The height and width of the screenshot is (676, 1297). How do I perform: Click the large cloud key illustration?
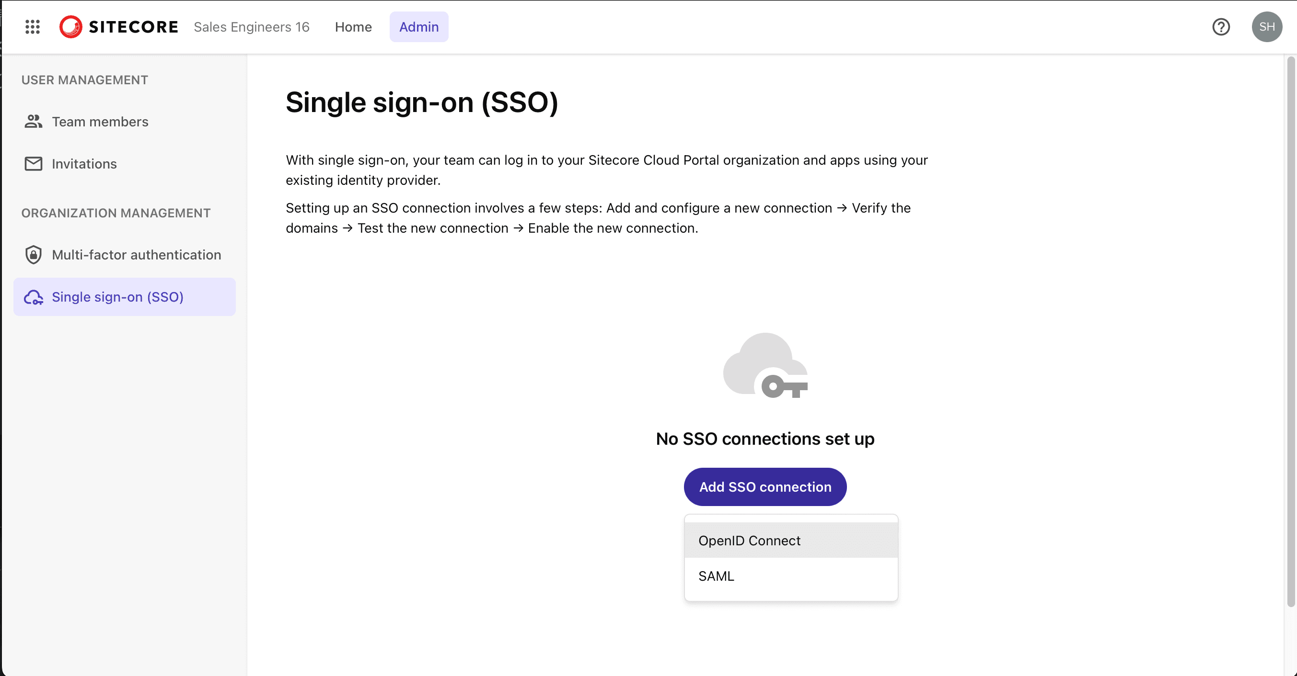tap(765, 365)
